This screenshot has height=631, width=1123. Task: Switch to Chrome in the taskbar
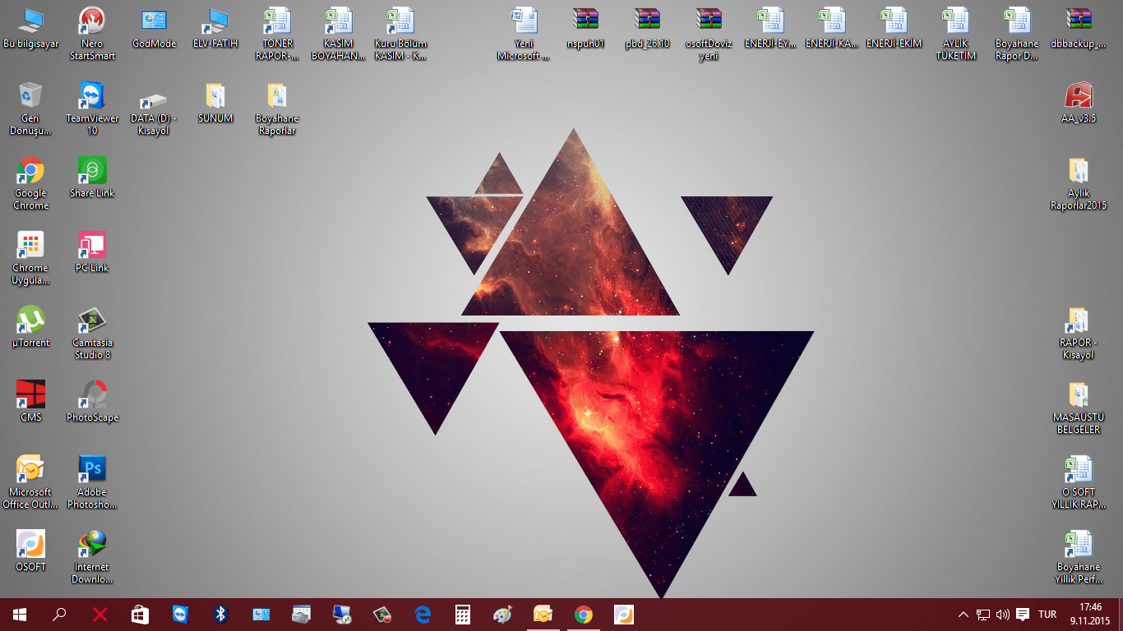(x=583, y=615)
